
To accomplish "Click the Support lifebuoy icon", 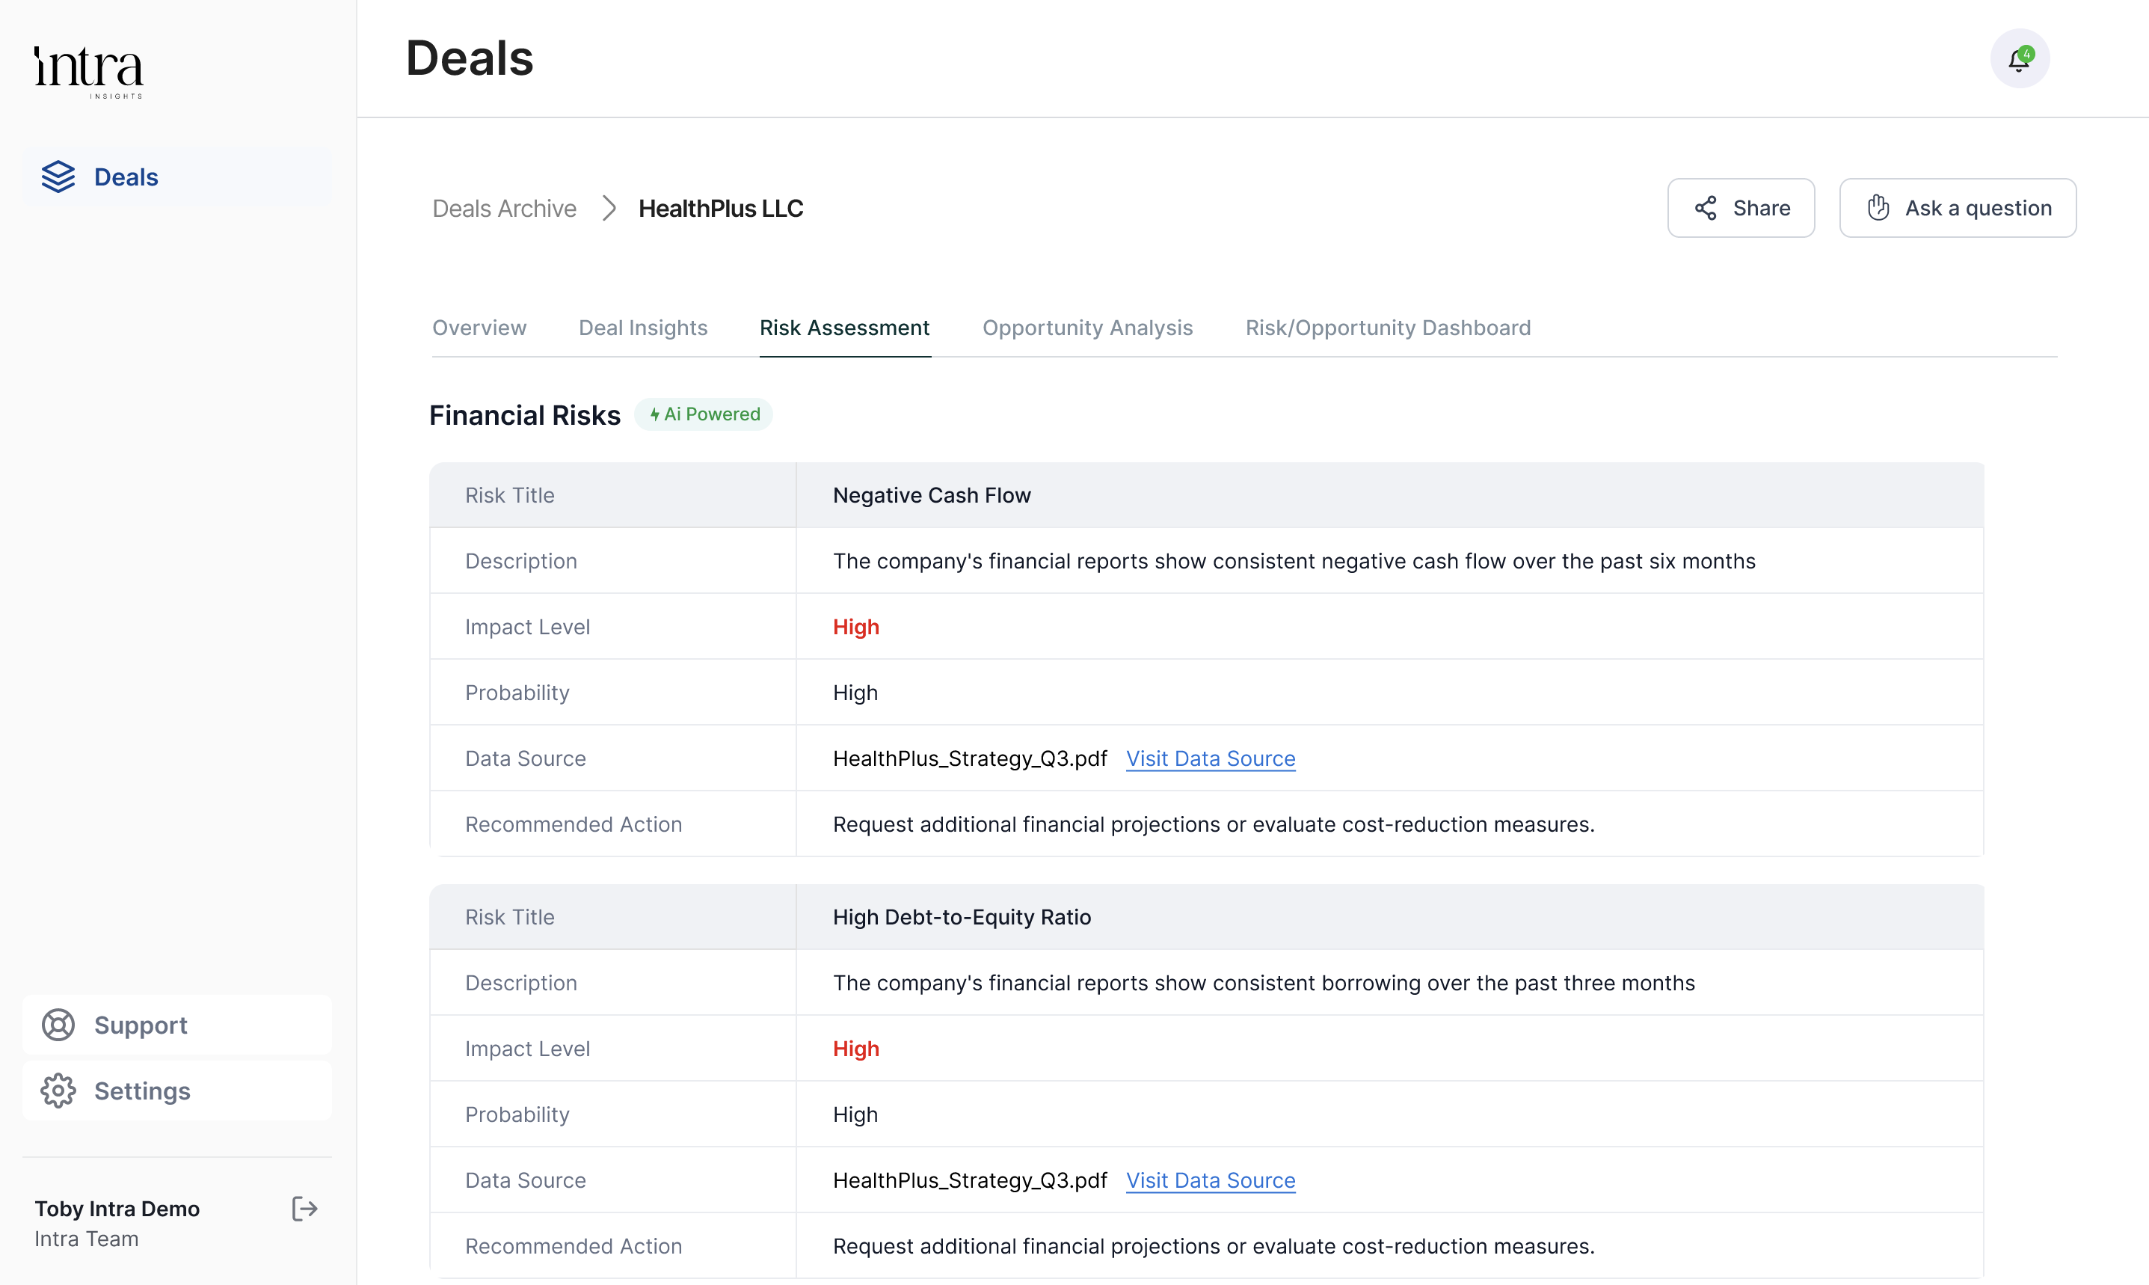I will [58, 1025].
